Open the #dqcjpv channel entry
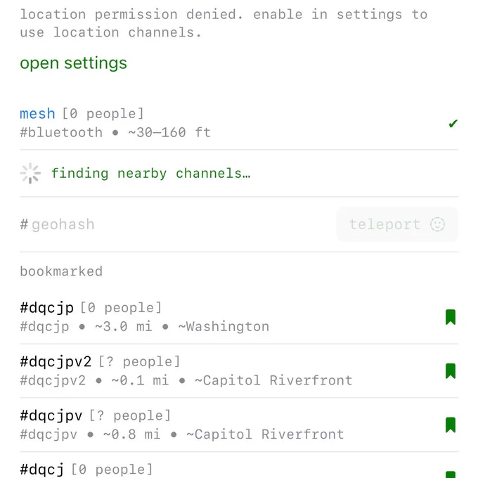 tap(239, 425)
